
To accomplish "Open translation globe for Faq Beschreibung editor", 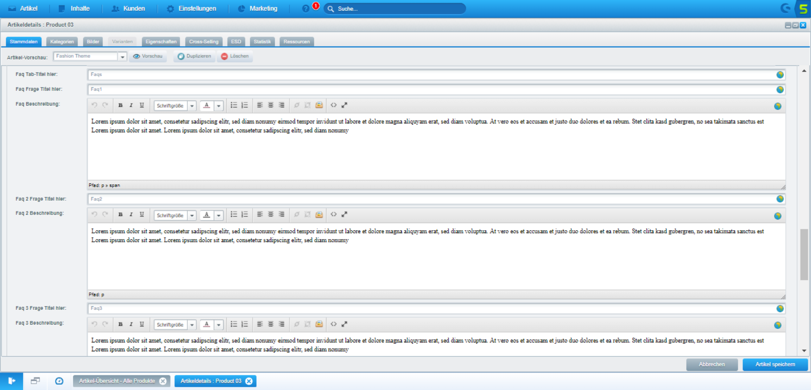I will (x=778, y=106).
